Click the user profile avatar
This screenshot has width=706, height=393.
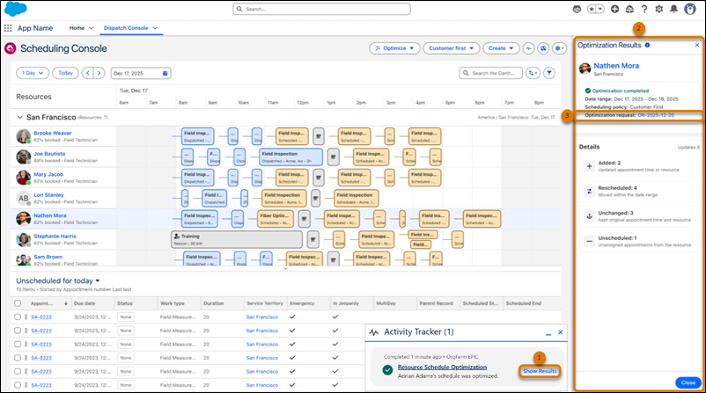coord(690,9)
